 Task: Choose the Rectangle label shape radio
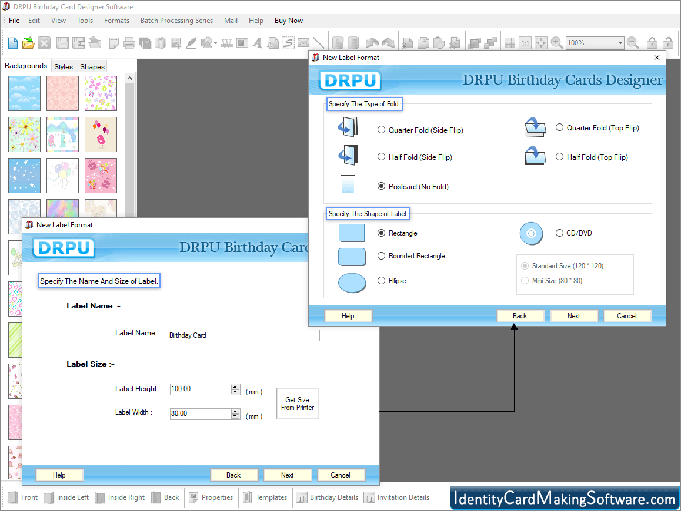[x=381, y=233]
